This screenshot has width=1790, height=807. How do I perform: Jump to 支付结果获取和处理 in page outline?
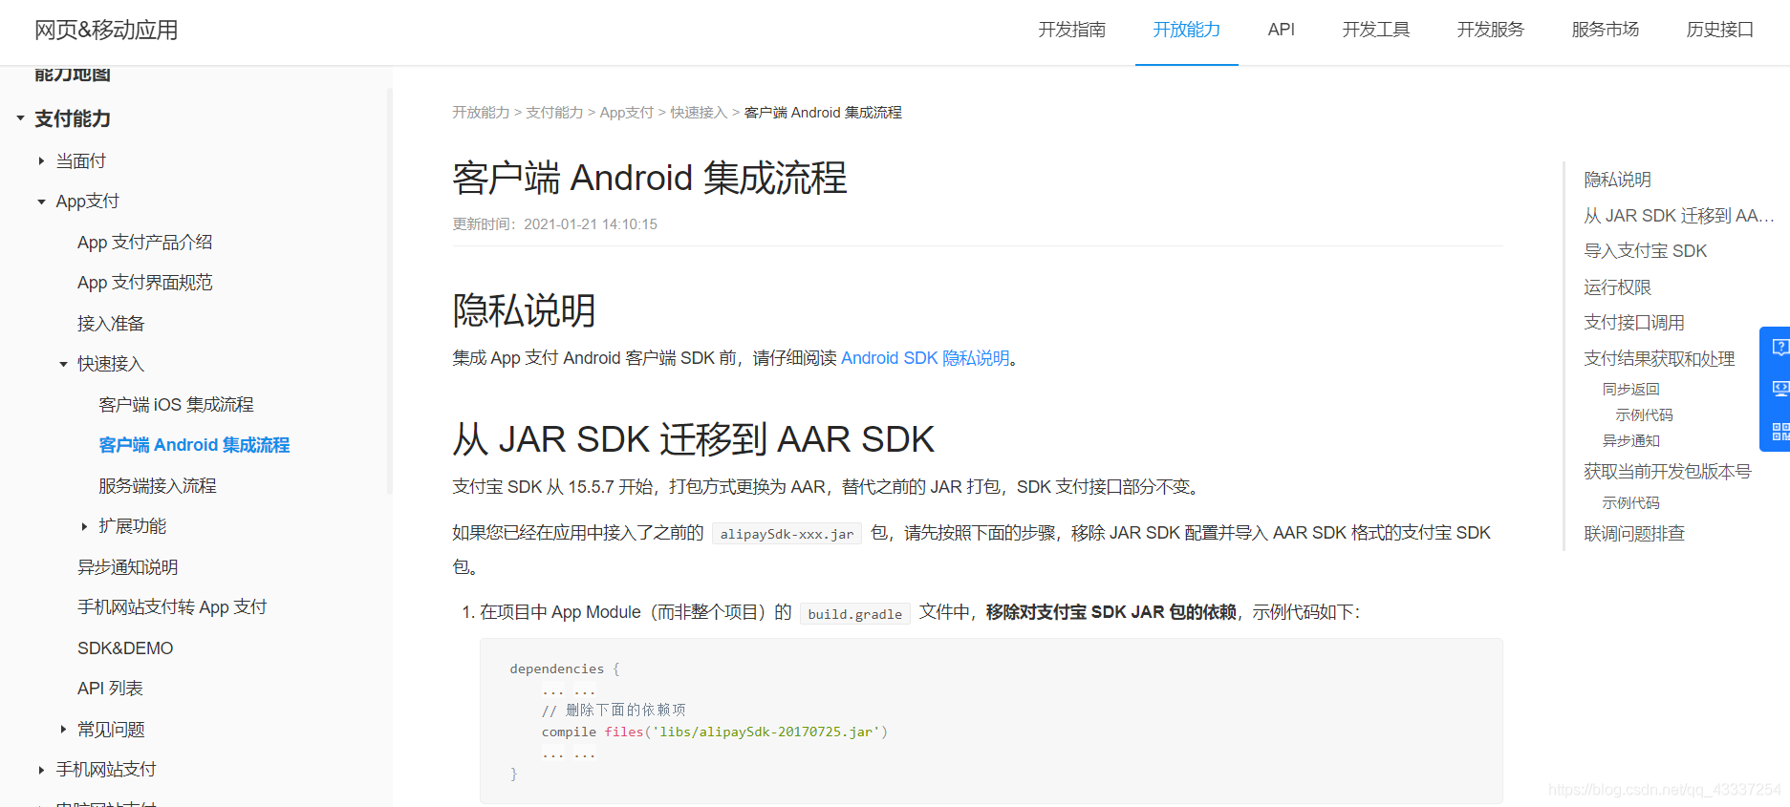coord(1659,359)
